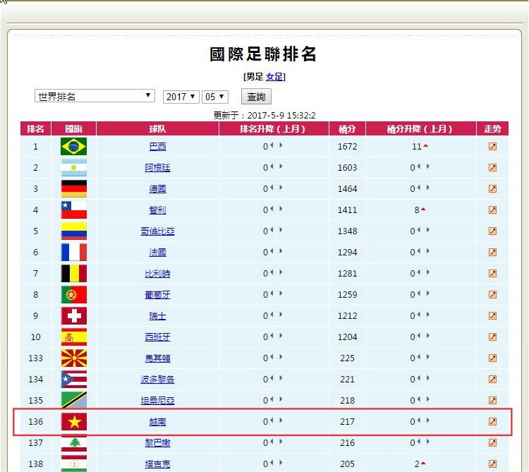Open the trend chart icon for 塔吉克
Image resolution: width=529 pixels, height=472 pixels.
pos(492,464)
